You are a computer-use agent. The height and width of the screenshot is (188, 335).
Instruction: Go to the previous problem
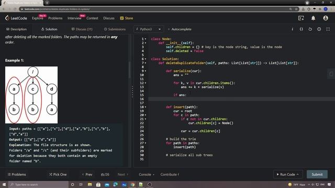coord(87,174)
